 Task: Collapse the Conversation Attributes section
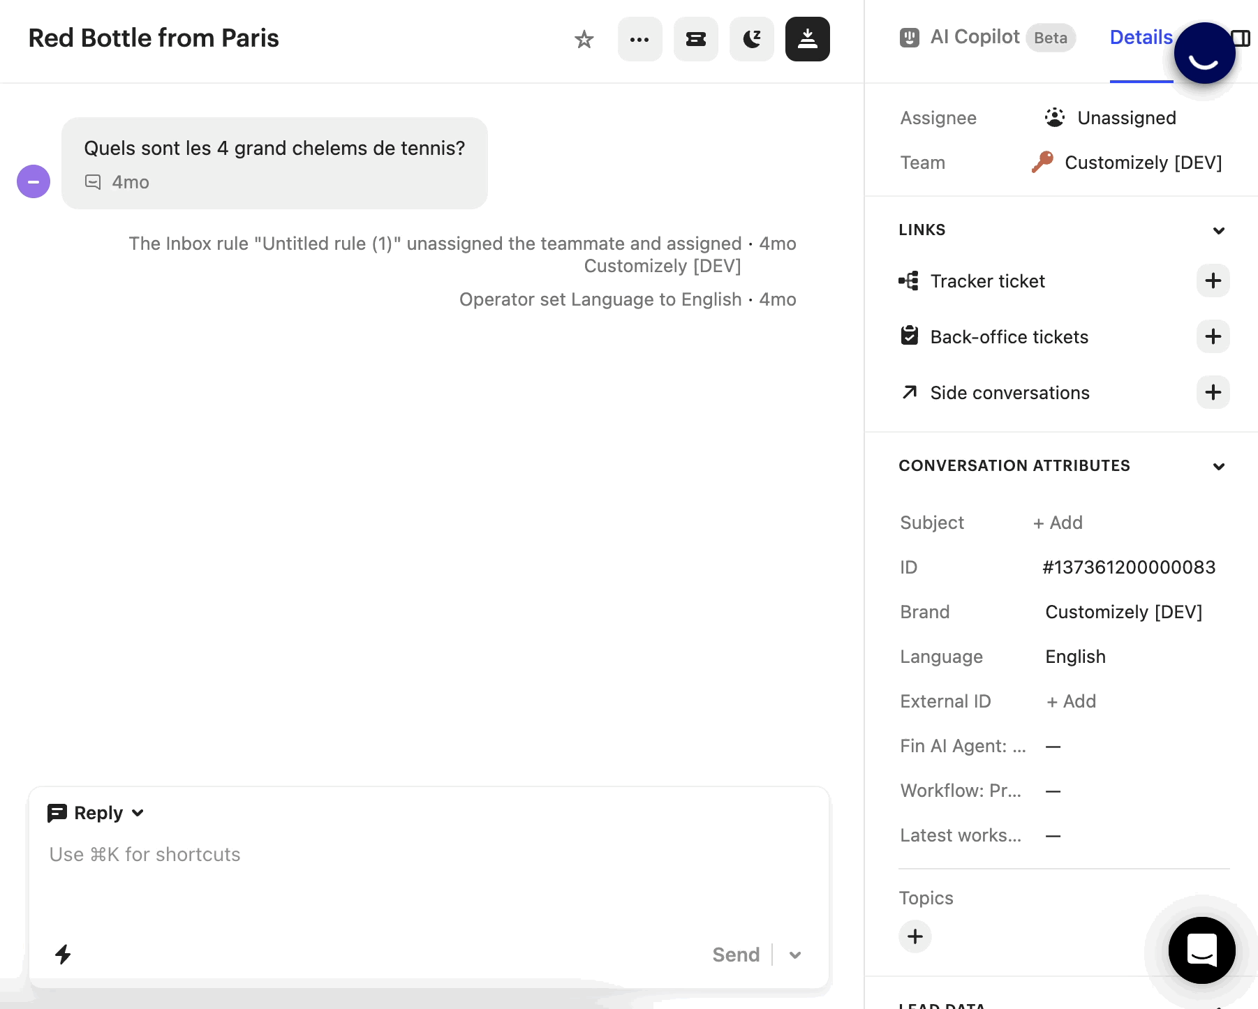(x=1218, y=466)
